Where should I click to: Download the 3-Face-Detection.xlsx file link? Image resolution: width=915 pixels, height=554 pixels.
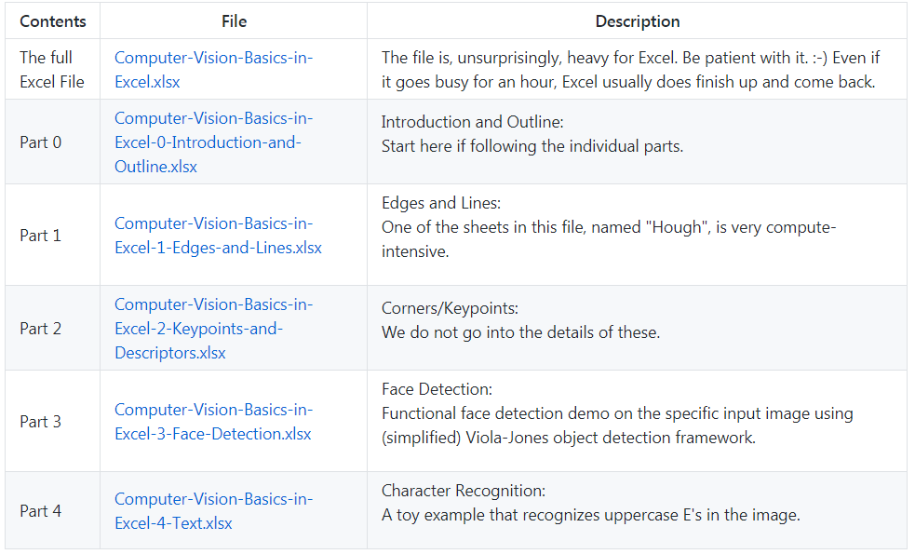(213, 422)
